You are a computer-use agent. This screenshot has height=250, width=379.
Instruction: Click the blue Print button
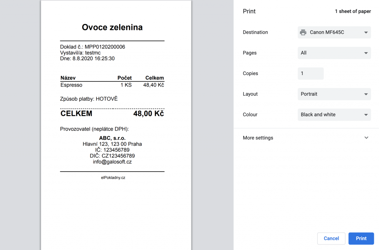tap(361, 239)
